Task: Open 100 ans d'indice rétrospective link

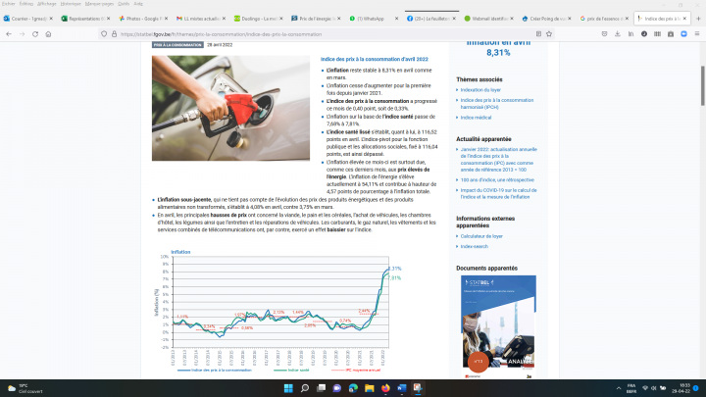Action: coord(497,180)
